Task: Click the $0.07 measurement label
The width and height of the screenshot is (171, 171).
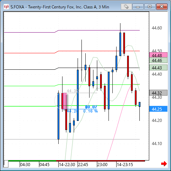Action: point(91,107)
